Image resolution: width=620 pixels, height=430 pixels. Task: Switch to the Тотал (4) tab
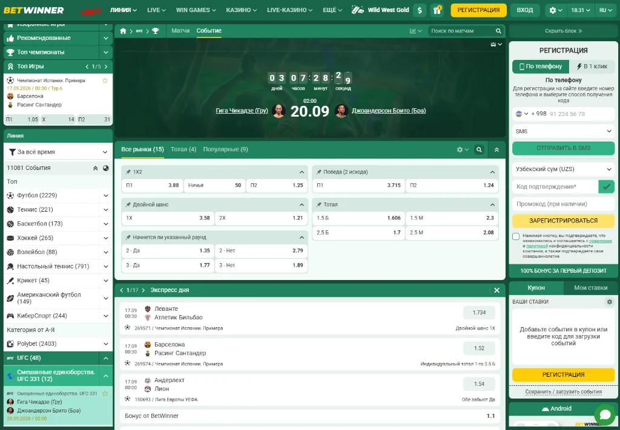click(183, 149)
